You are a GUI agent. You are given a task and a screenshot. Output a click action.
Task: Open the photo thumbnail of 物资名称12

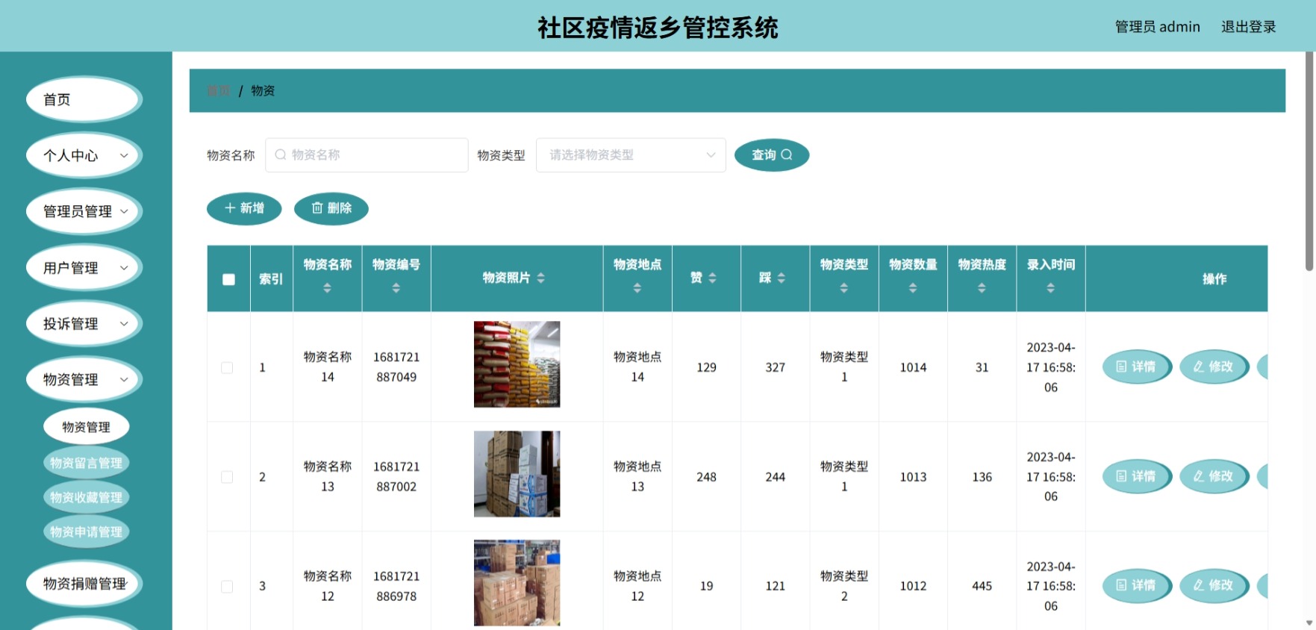click(x=517, y=583)
